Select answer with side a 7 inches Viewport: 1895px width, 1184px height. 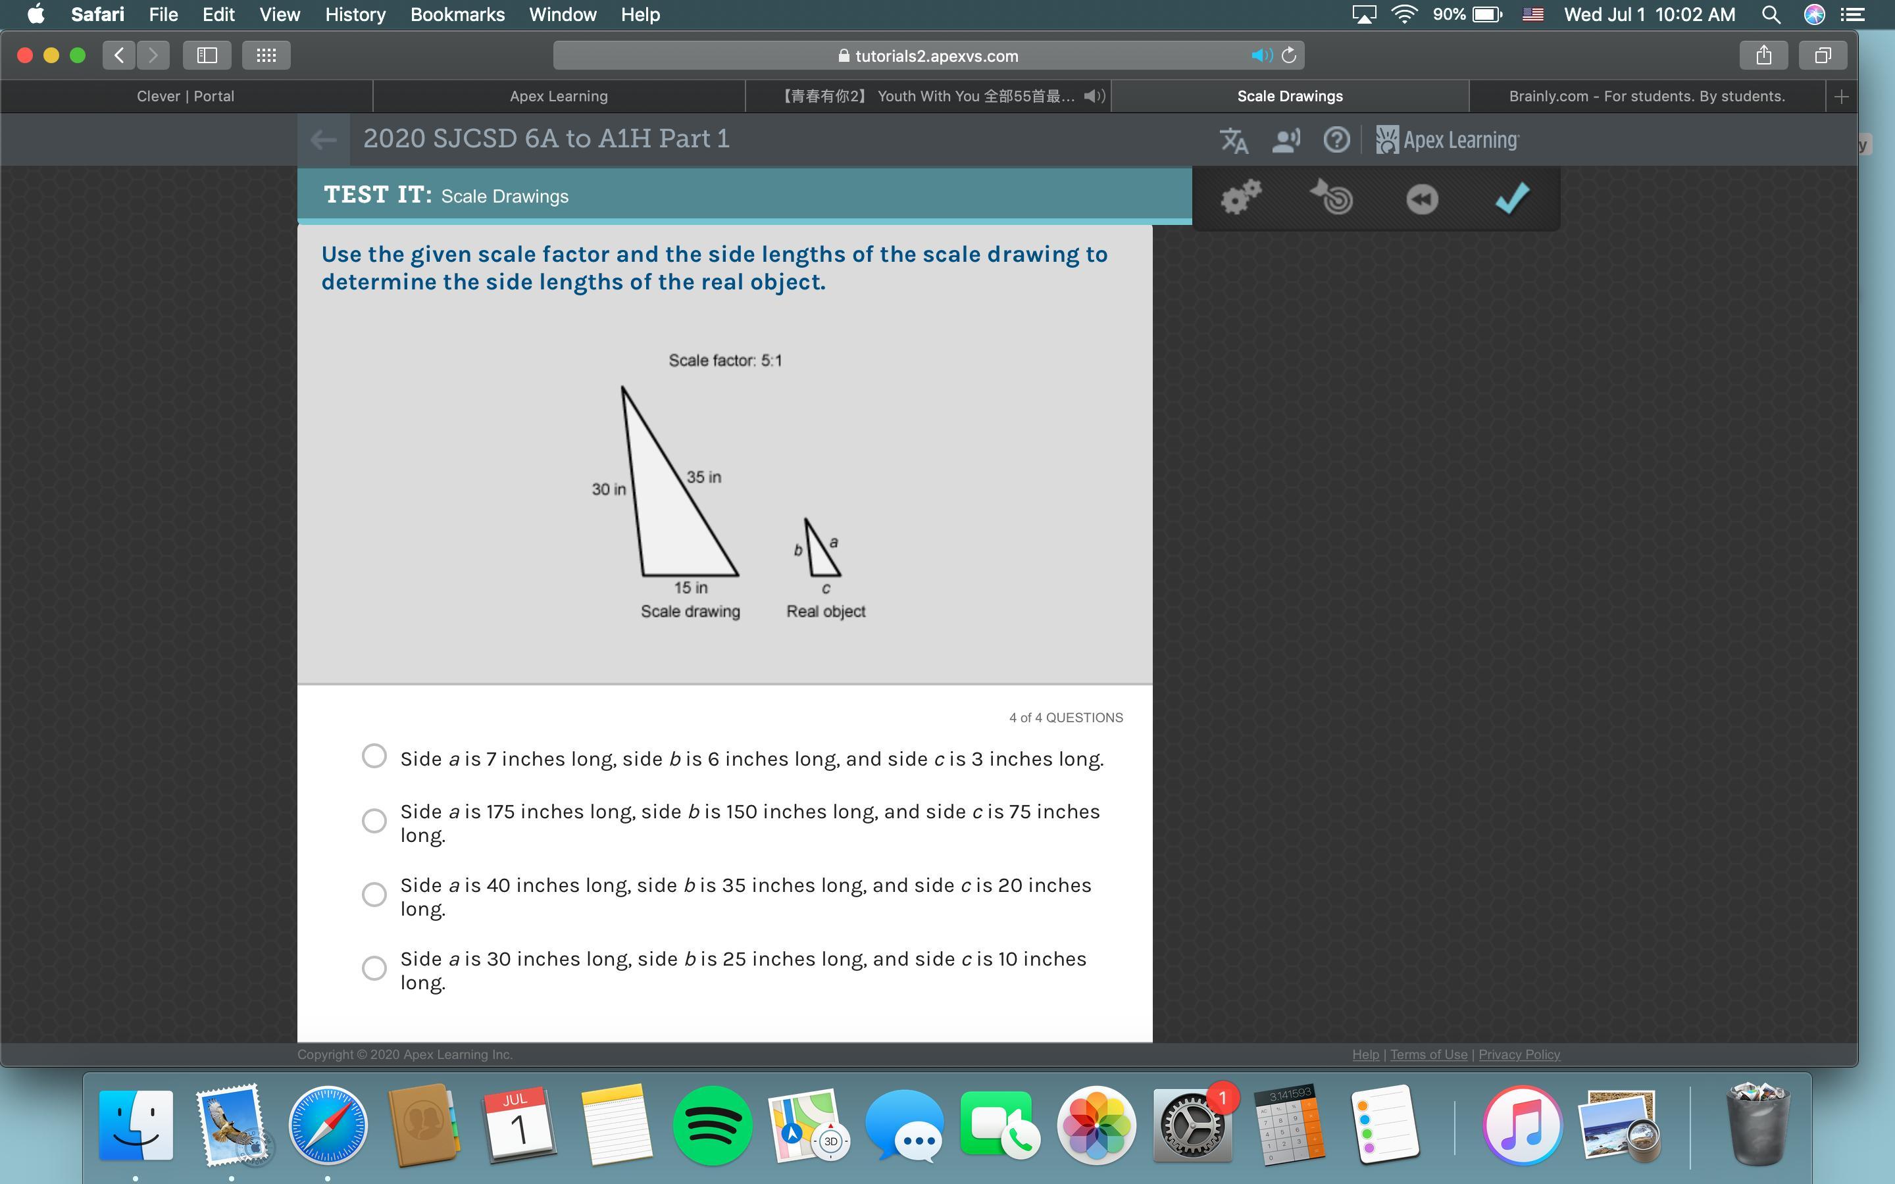[x=374, y=756]
